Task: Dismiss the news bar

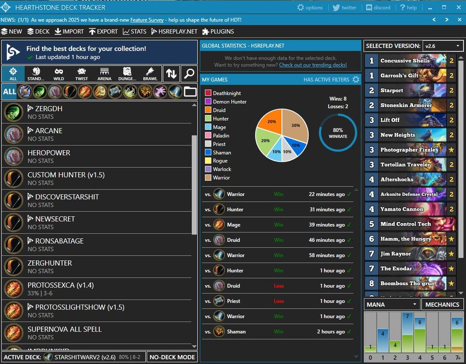Action: (459, 20)
